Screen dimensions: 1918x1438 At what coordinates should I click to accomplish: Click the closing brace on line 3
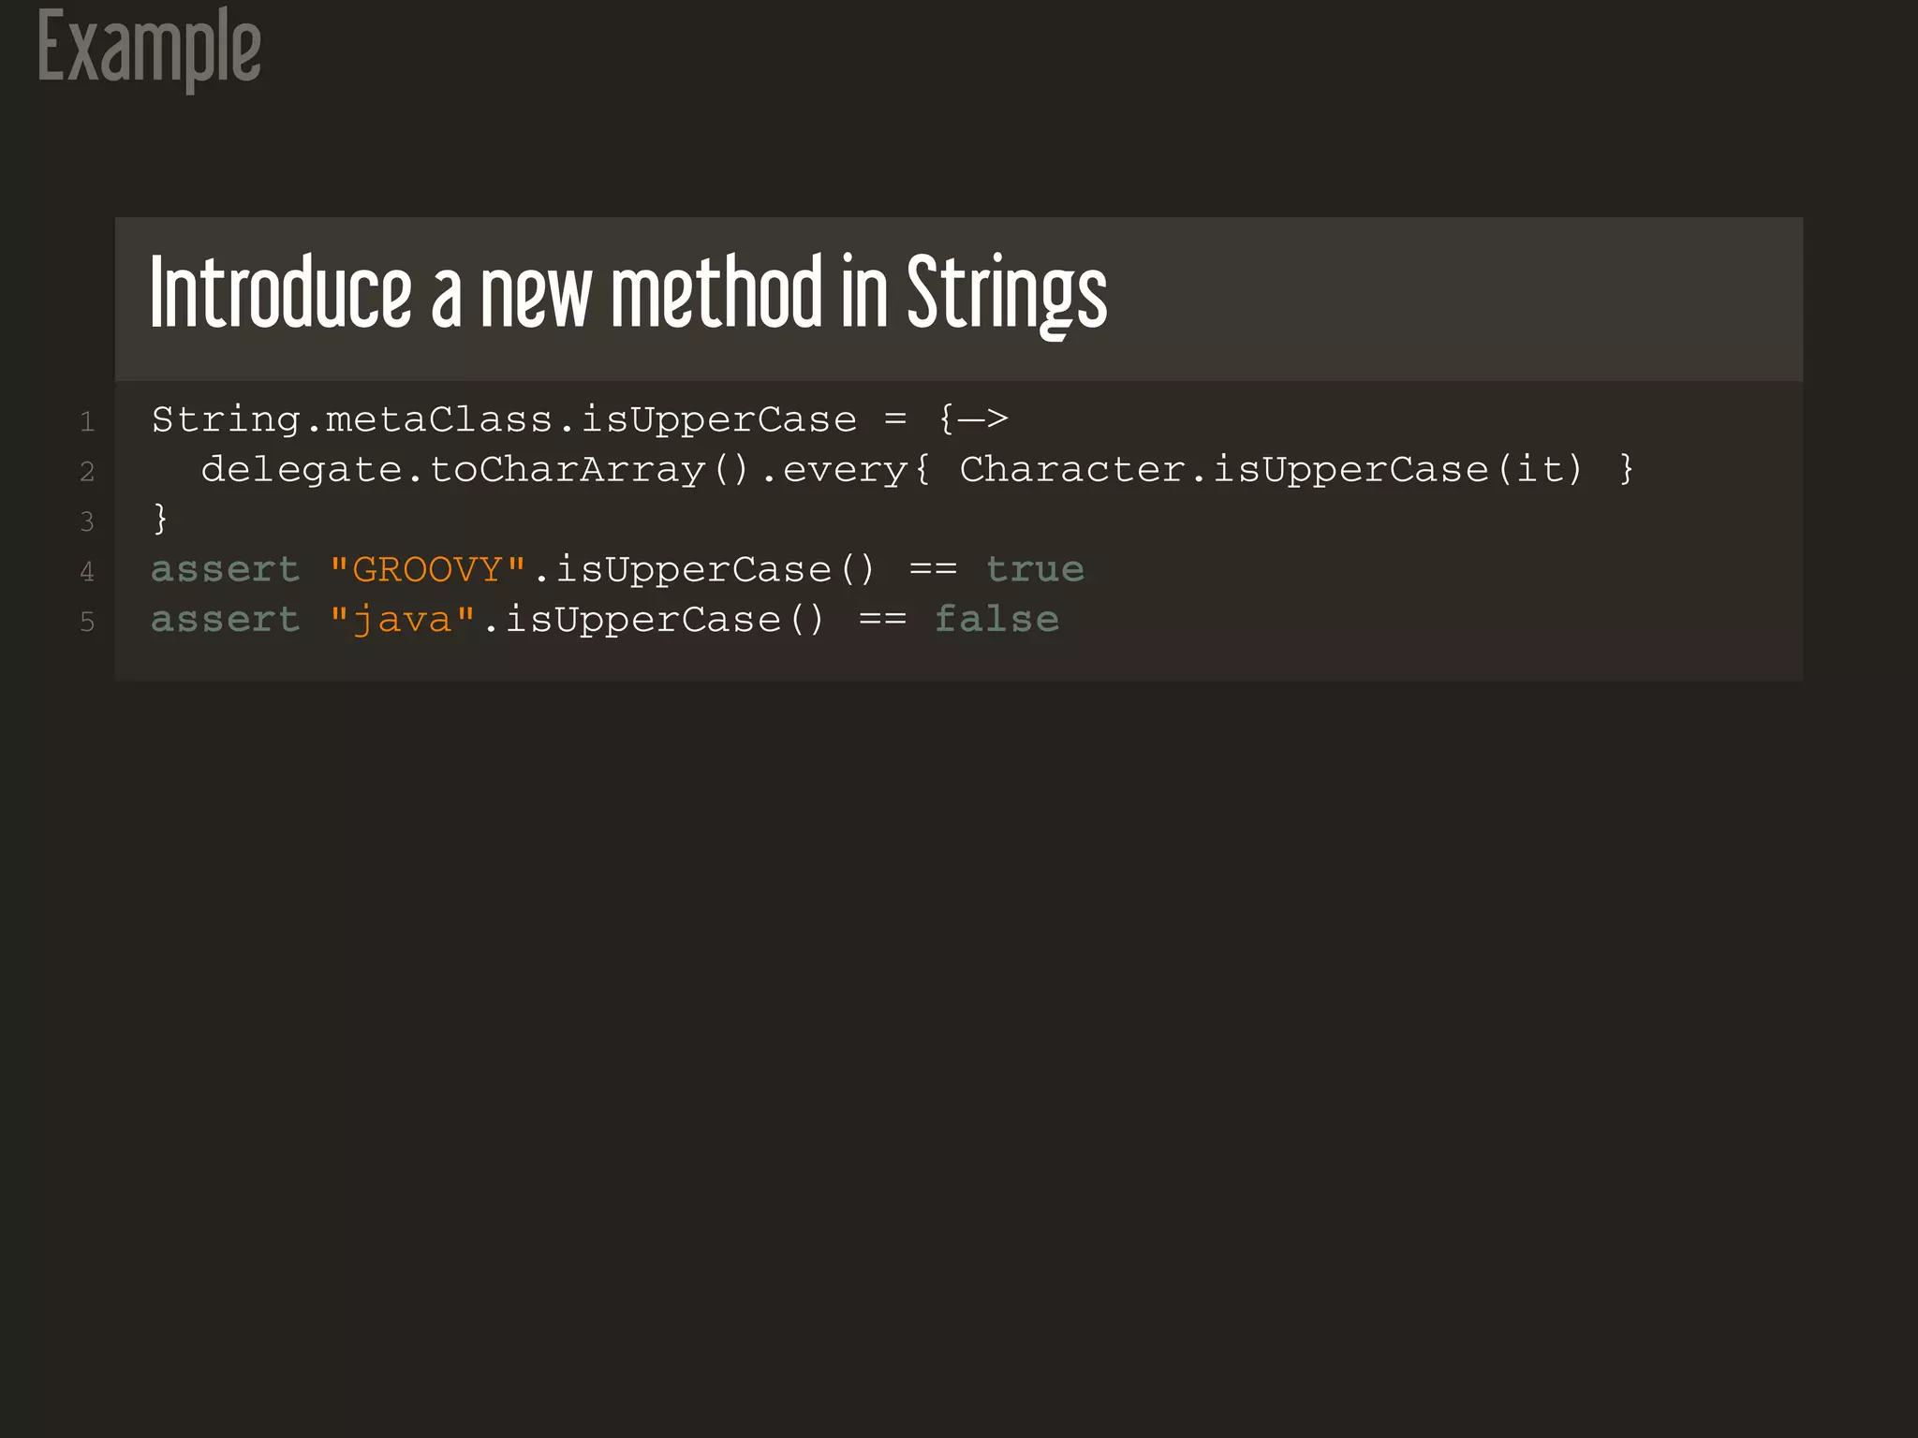point(160,519)
